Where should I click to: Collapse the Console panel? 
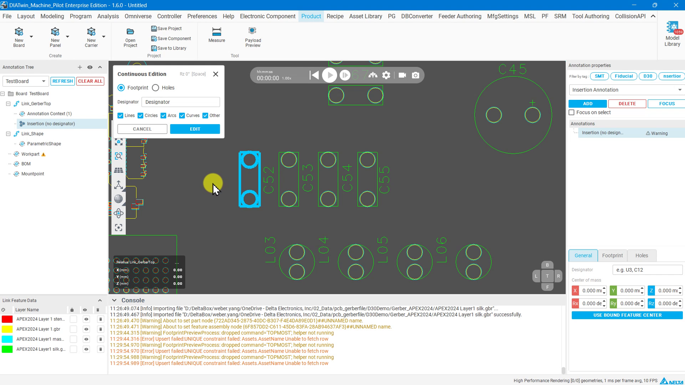pyautogui.click(x=114, y=301)
